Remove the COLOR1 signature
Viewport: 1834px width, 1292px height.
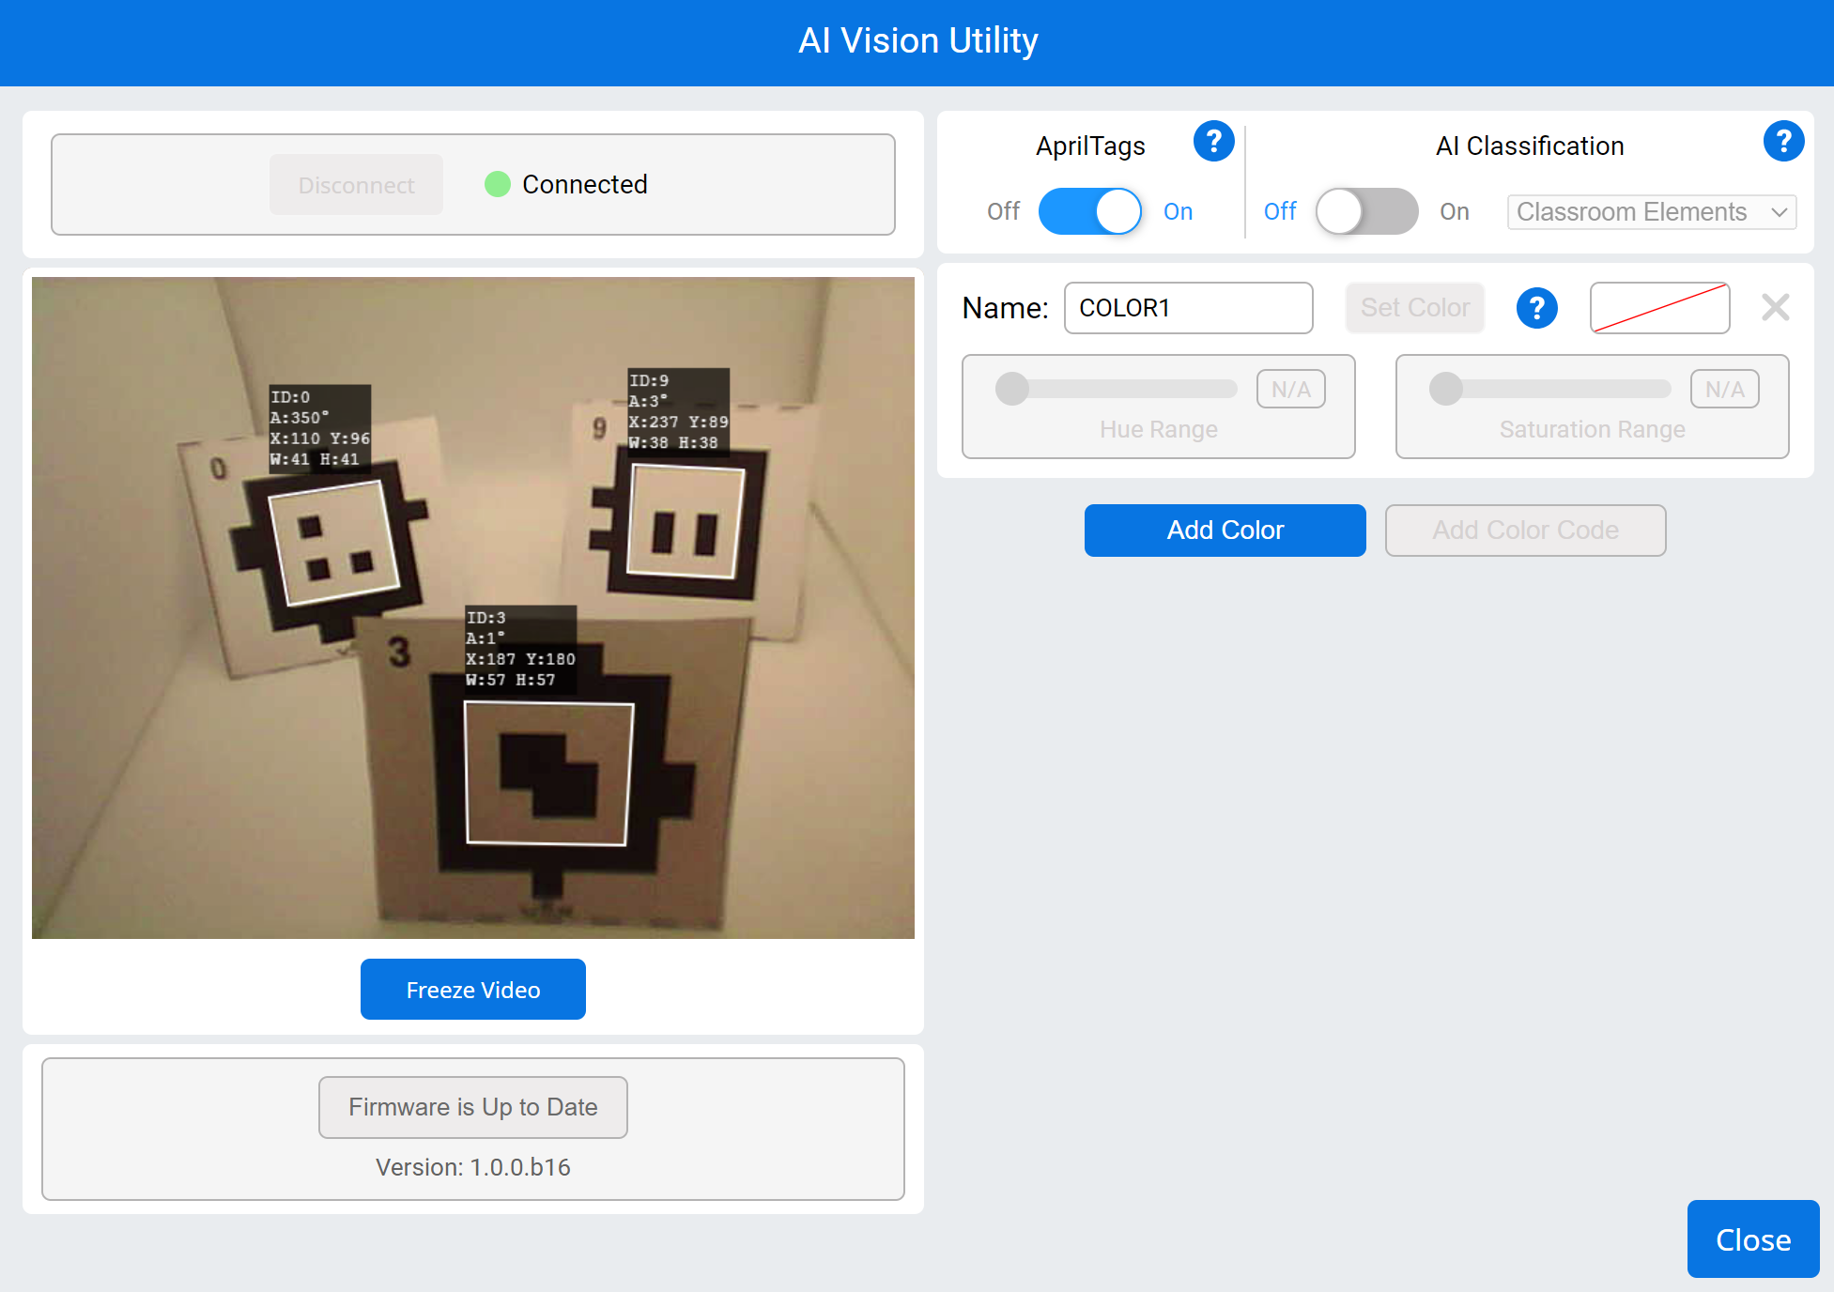(1775, 307)
